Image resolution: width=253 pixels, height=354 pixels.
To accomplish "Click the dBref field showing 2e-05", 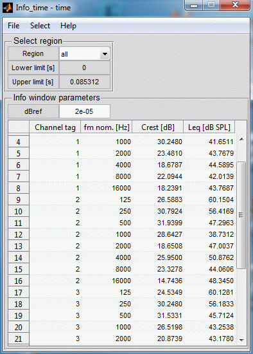I will pyautogui.click(x=85, y=111).
